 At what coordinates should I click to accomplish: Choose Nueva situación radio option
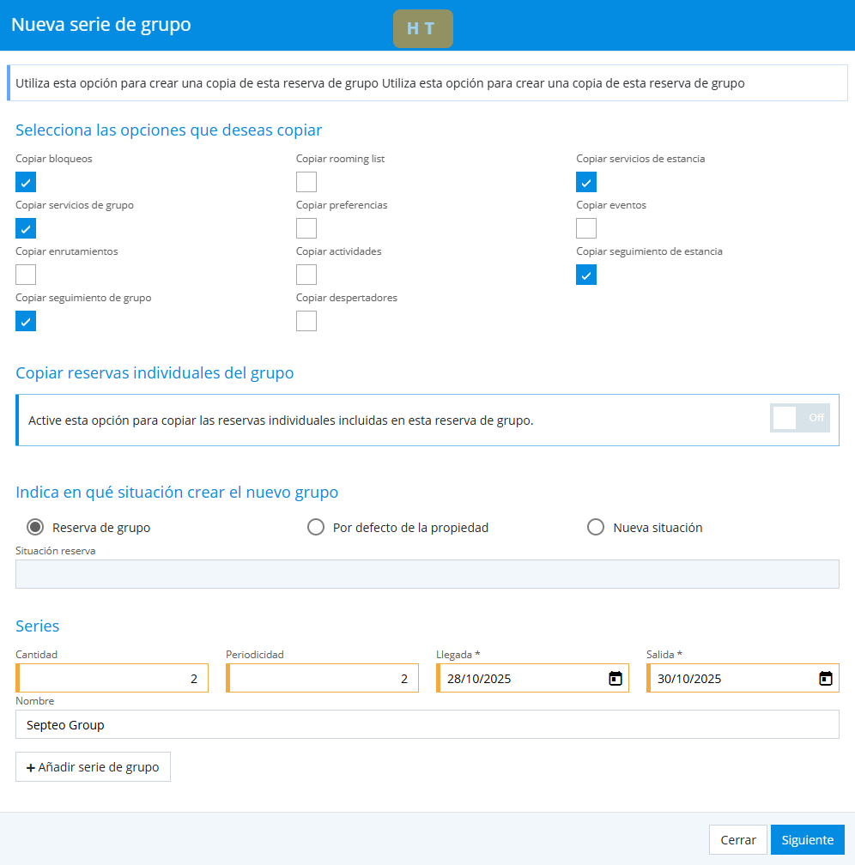coord(596,528)
